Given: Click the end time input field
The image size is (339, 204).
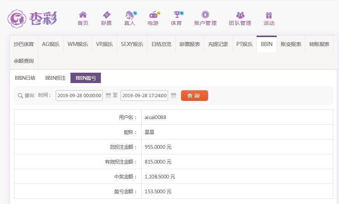Looking at the screenshot, I should click(x=144, y=96).
